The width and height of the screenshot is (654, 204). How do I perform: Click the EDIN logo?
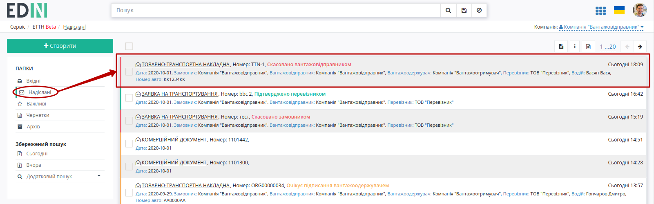pos(27,11)
